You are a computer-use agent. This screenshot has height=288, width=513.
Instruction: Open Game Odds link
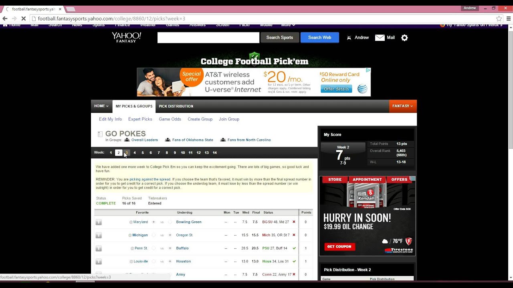170,119
